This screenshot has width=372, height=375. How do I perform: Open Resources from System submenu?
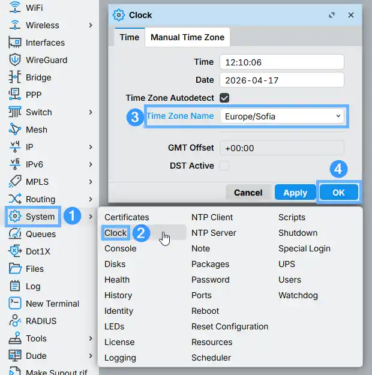212,342
